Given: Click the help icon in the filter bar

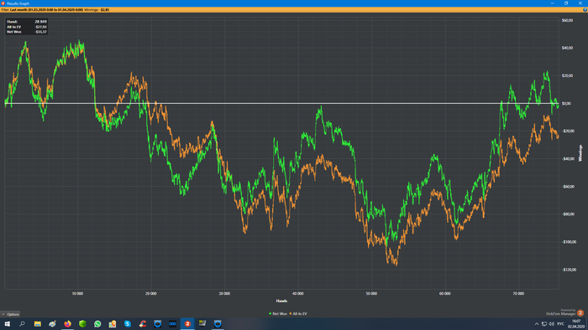Looking at the screenshot, I should point(585,10).
